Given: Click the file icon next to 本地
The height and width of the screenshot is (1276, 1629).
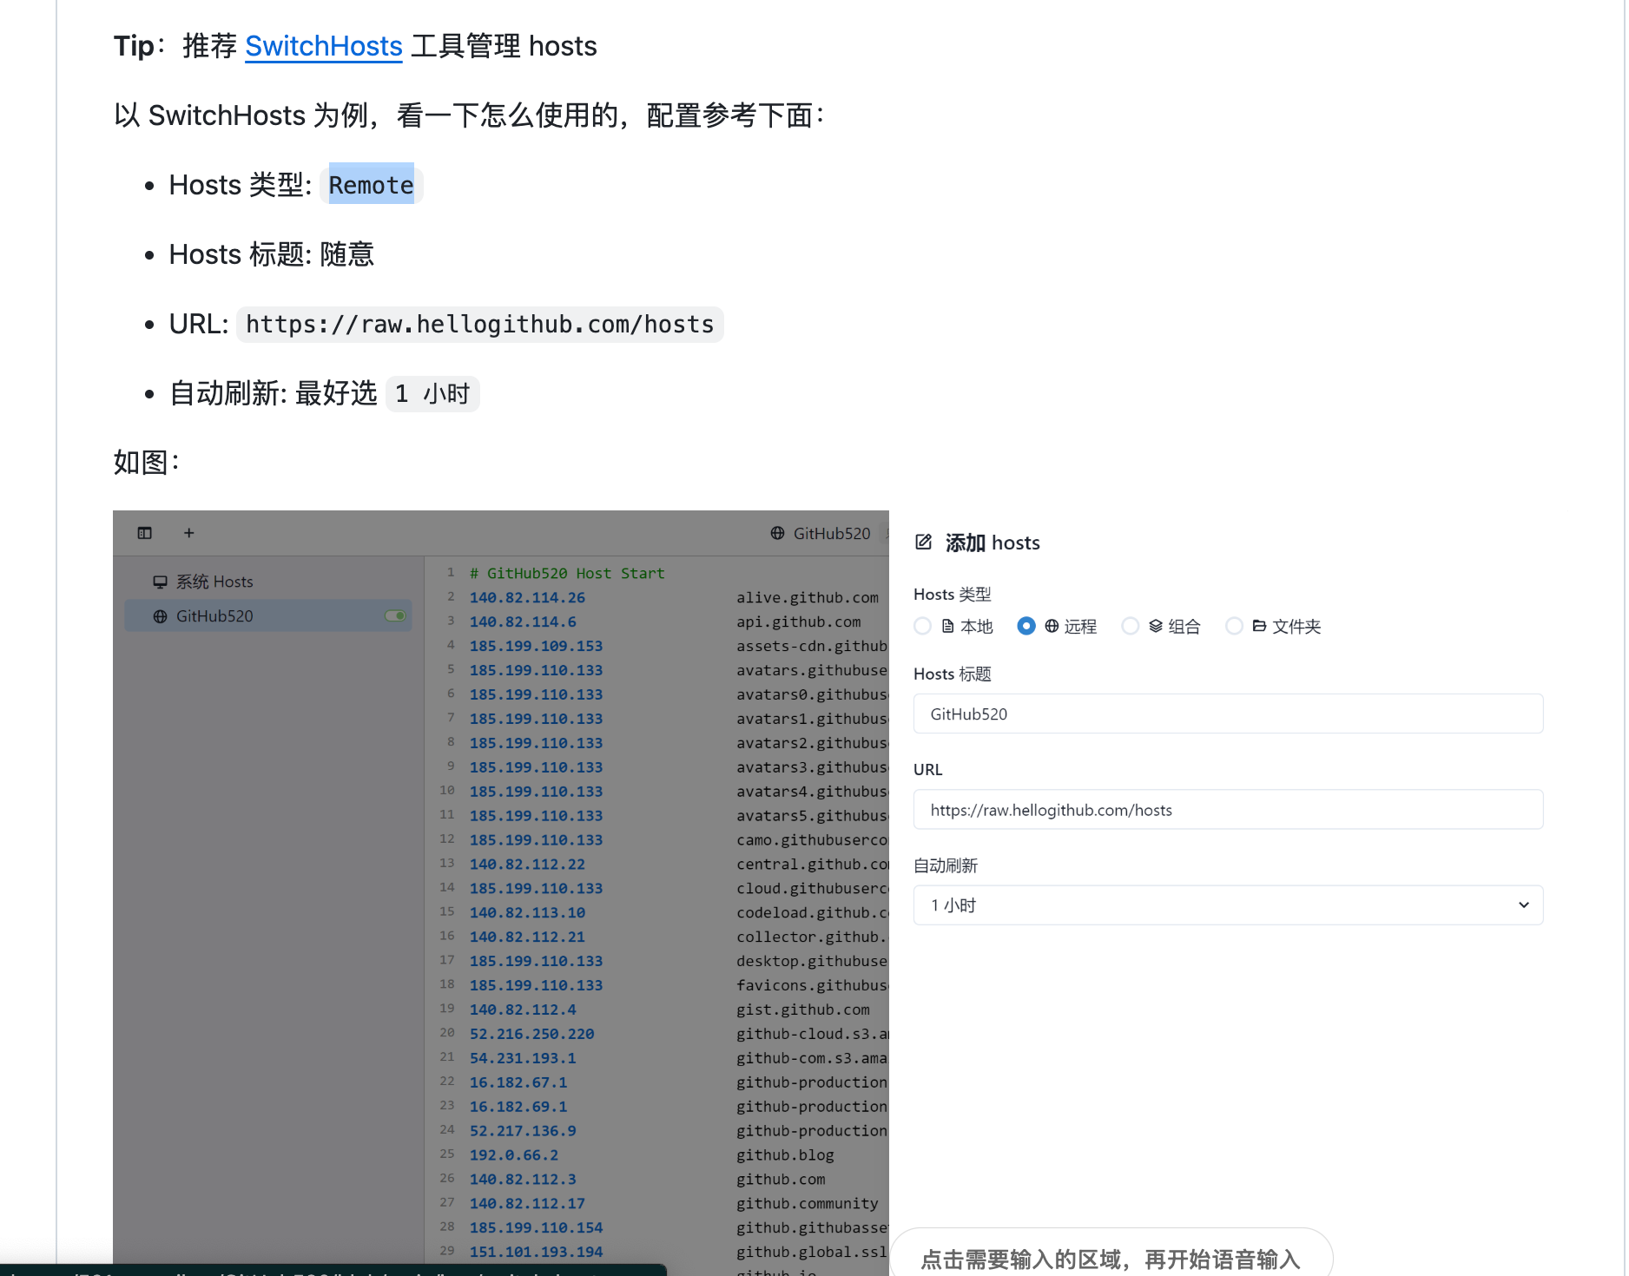Looking at the screenshot, I should pyautogui.click(x=948, y=626).
